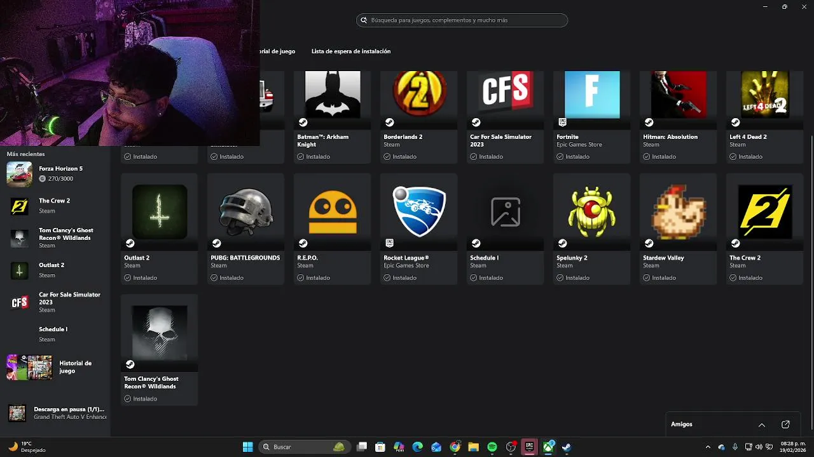The width and height of the screenshot is (814, 457).
Task: Click the Xbox app taskbar icon
Action: [548, 447]
